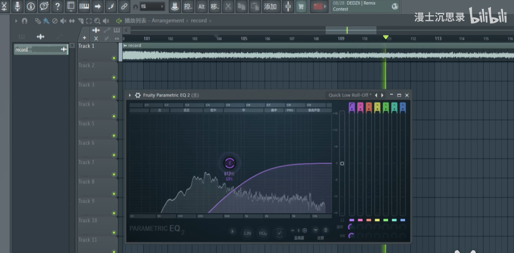The image size is (514, 253).
Task: Click the plus icon above track list
Action: point(84,38)
